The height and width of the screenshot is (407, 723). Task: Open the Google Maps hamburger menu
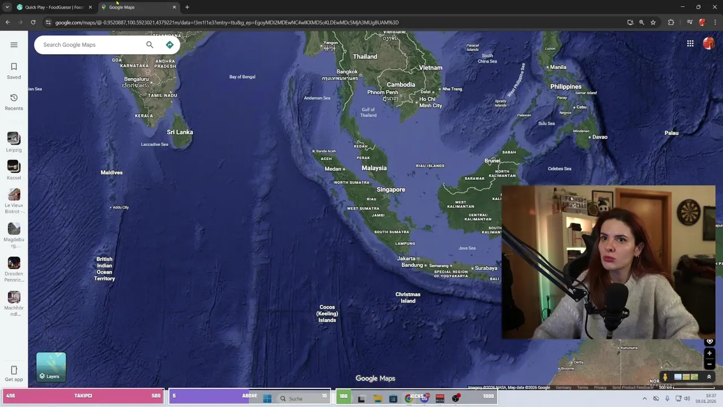14,45
